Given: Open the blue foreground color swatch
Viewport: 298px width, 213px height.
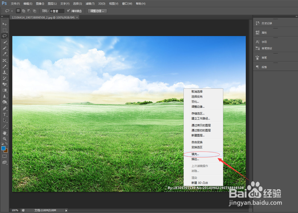Looking at the screenshot, I should (x=3, y=148).
